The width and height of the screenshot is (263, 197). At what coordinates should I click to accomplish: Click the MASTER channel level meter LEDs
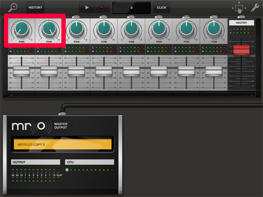pyautogui.click(x=242, y=31)
